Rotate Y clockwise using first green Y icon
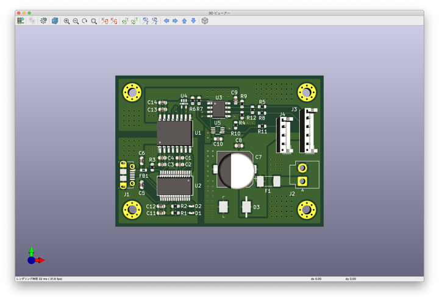 coord(125,21)
